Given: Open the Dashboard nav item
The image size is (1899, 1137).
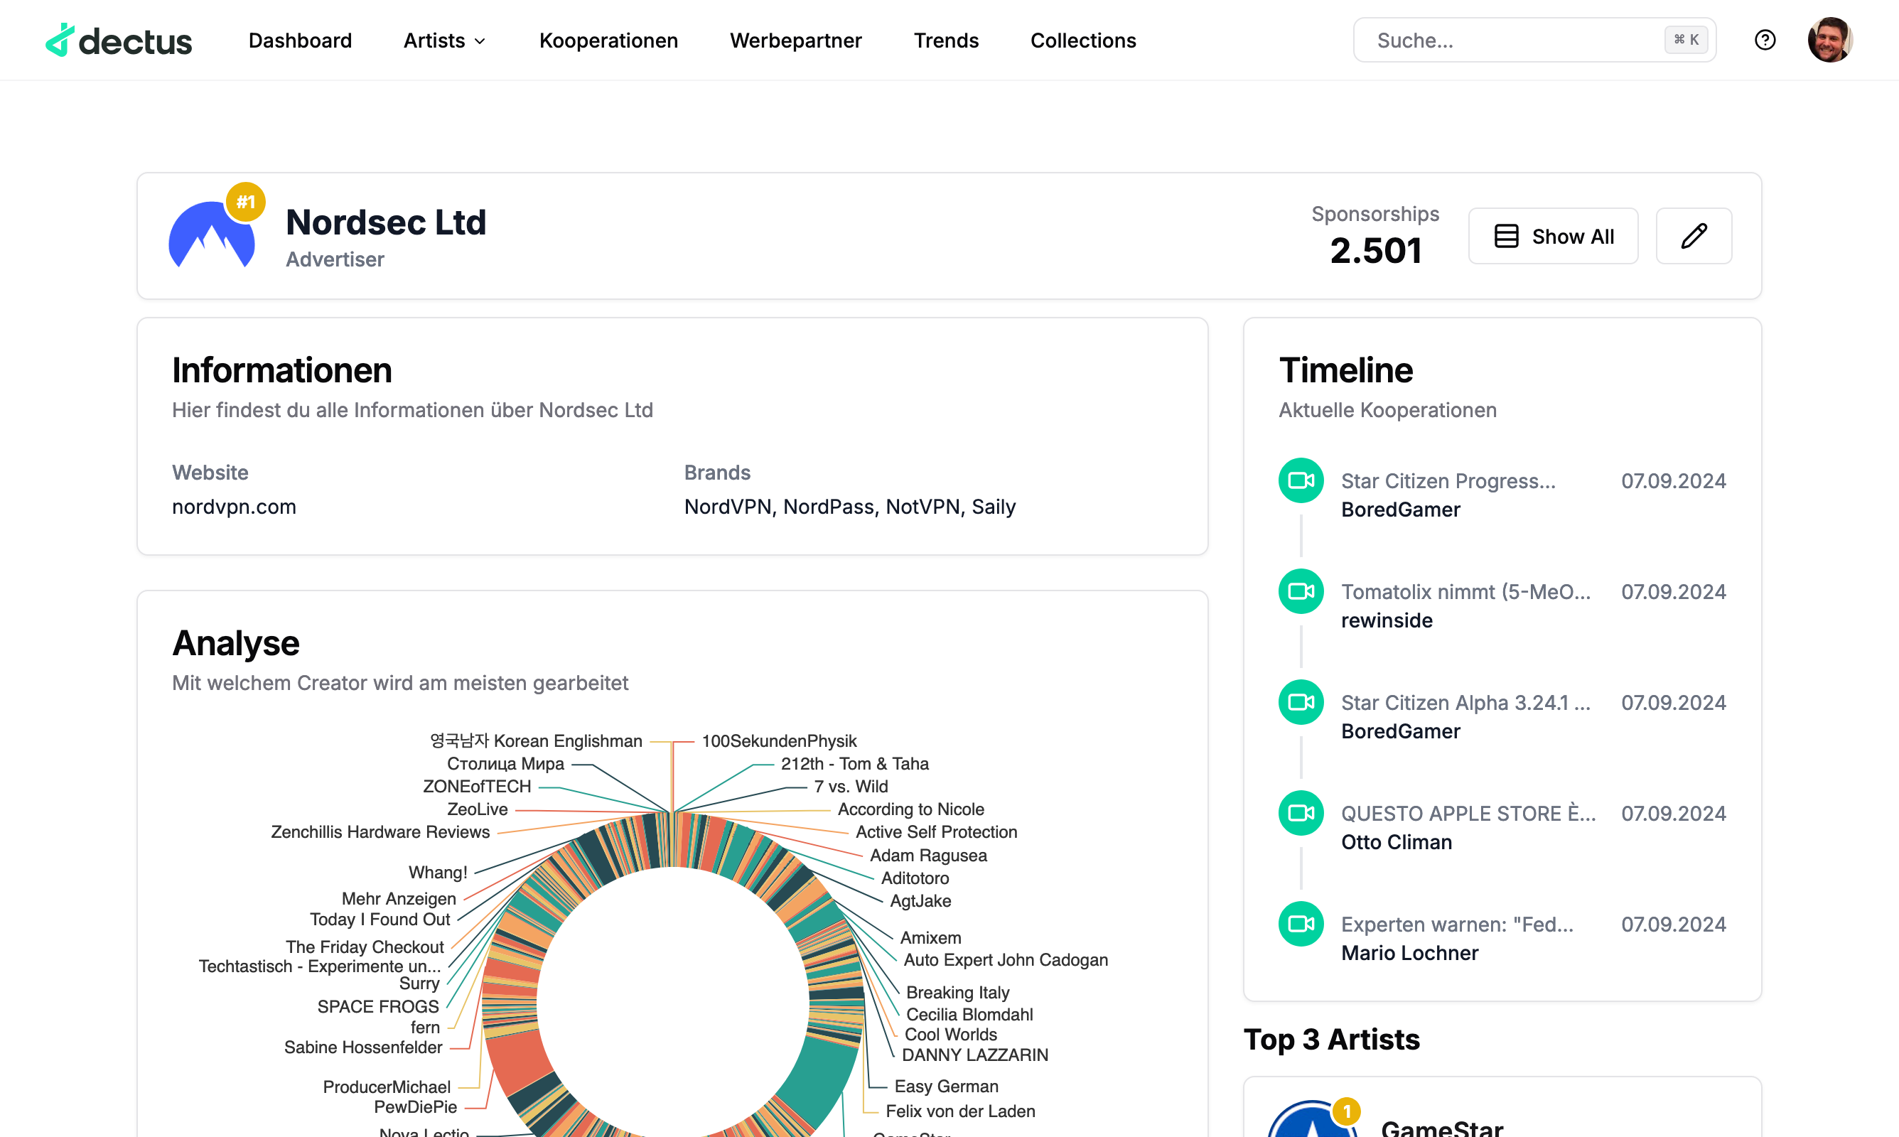Looking at the screenshot, I should 299,41.
